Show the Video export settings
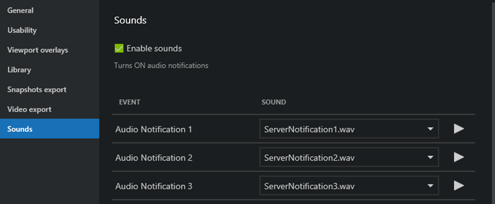Image resolution: width=495 pixels, height=204 pixels. tap(29, 109)
